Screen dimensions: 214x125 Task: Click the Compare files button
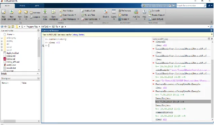35,17
